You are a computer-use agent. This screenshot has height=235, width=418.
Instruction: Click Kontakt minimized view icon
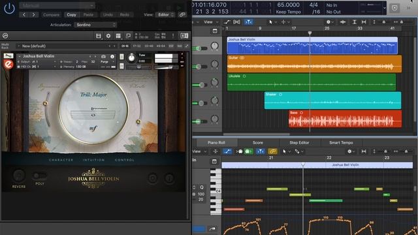pos(128,36)
